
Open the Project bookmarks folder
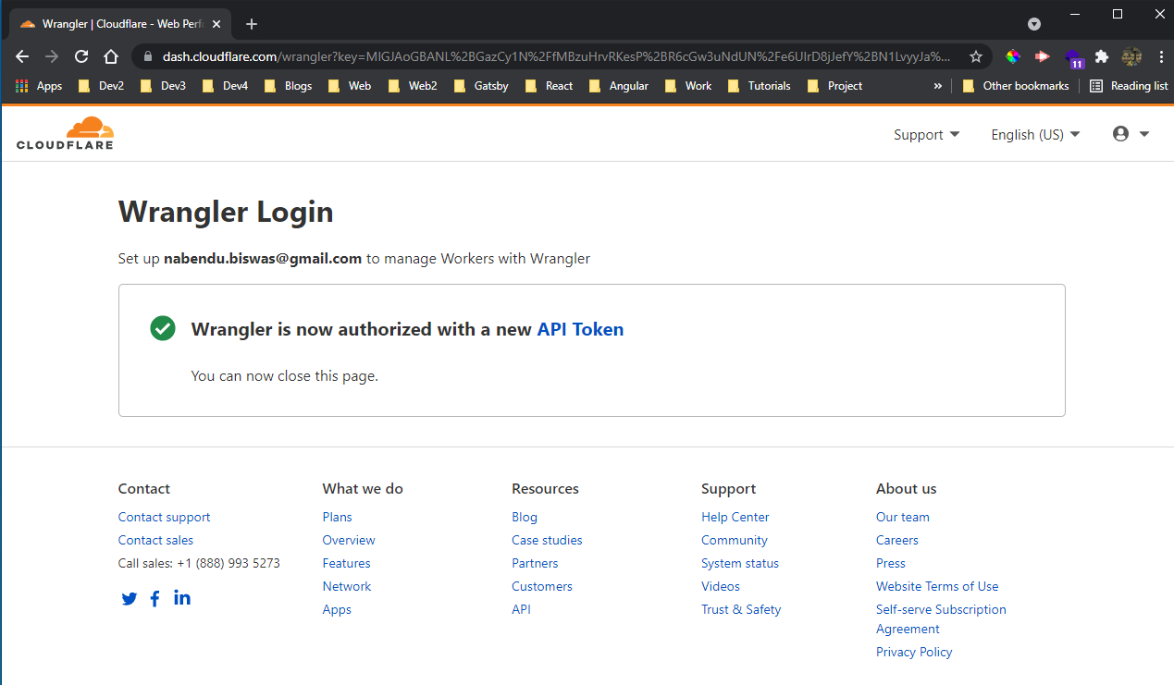click(834, 86)
